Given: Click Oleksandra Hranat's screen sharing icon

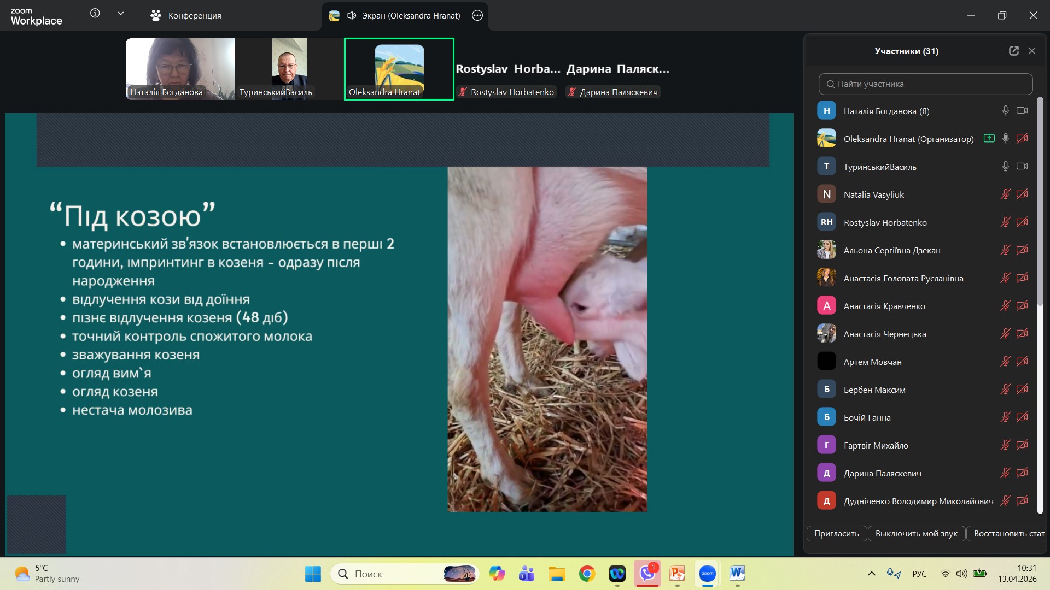Looking at the screenshot, I should coord(989,139).
